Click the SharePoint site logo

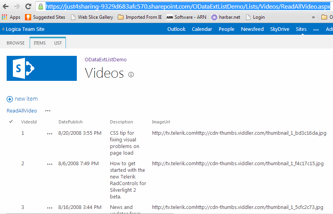point(42,68)
